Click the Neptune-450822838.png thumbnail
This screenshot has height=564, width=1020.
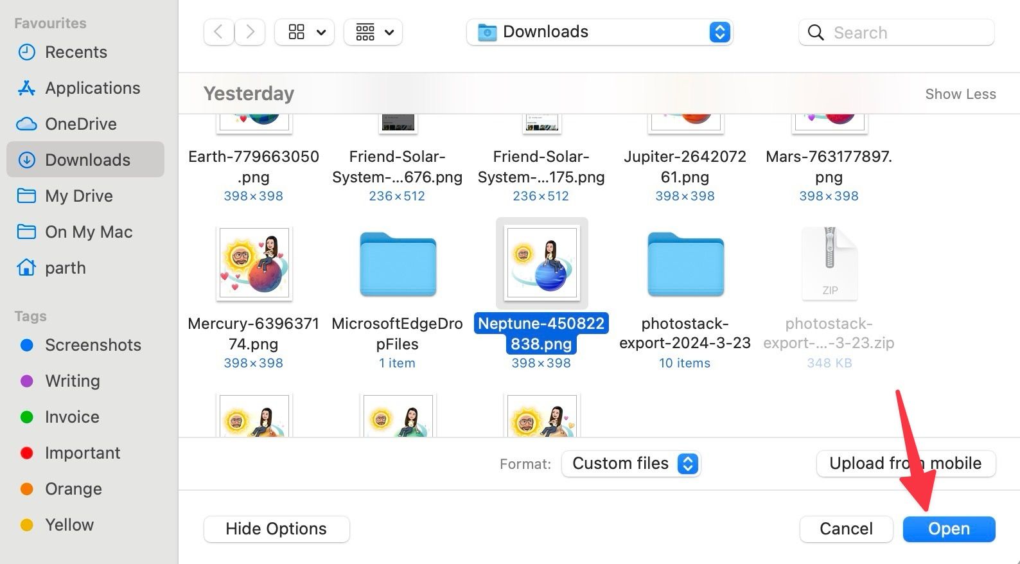click(541, 263)
